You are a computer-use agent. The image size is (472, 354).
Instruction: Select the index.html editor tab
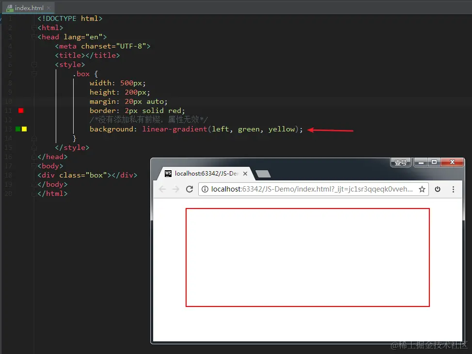(28, 8)
